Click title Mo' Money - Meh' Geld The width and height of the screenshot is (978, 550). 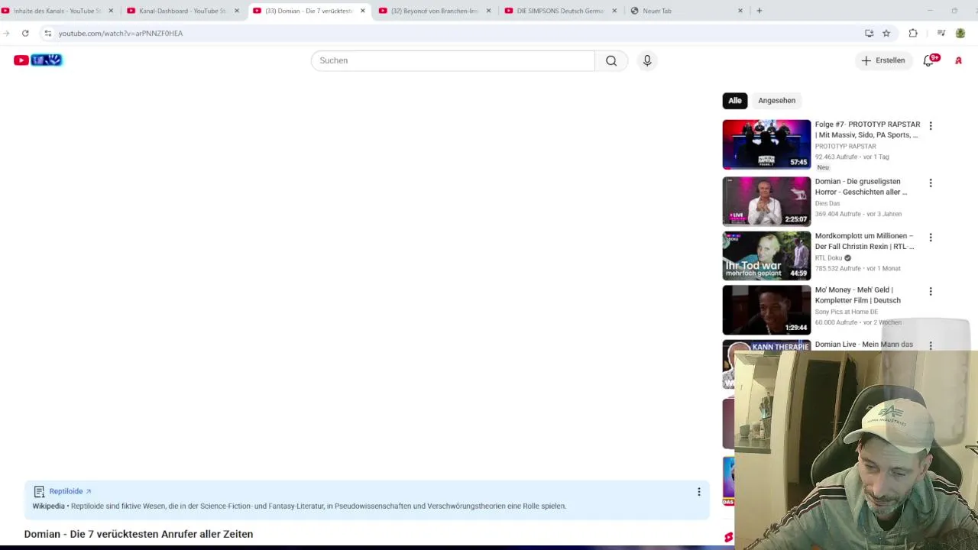click(858, 295)
